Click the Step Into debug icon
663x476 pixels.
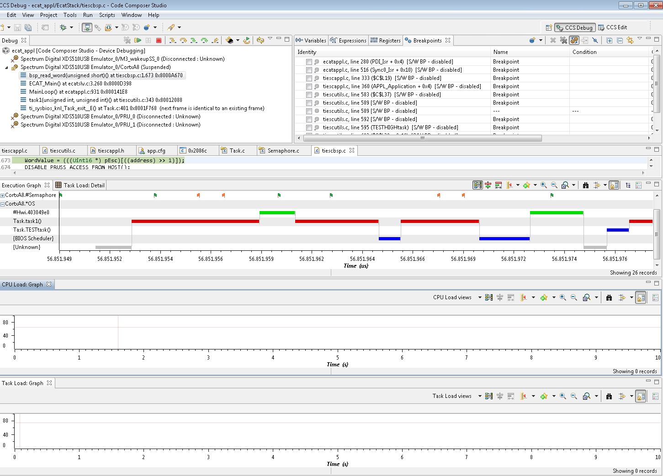[x=172, y=41]
